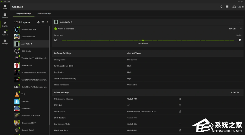Click the filter icon in the programs list
Image resolution: width=245 pixels, height=135 pixels.
(43, 22)
